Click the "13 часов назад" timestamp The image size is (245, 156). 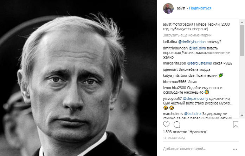174,138
